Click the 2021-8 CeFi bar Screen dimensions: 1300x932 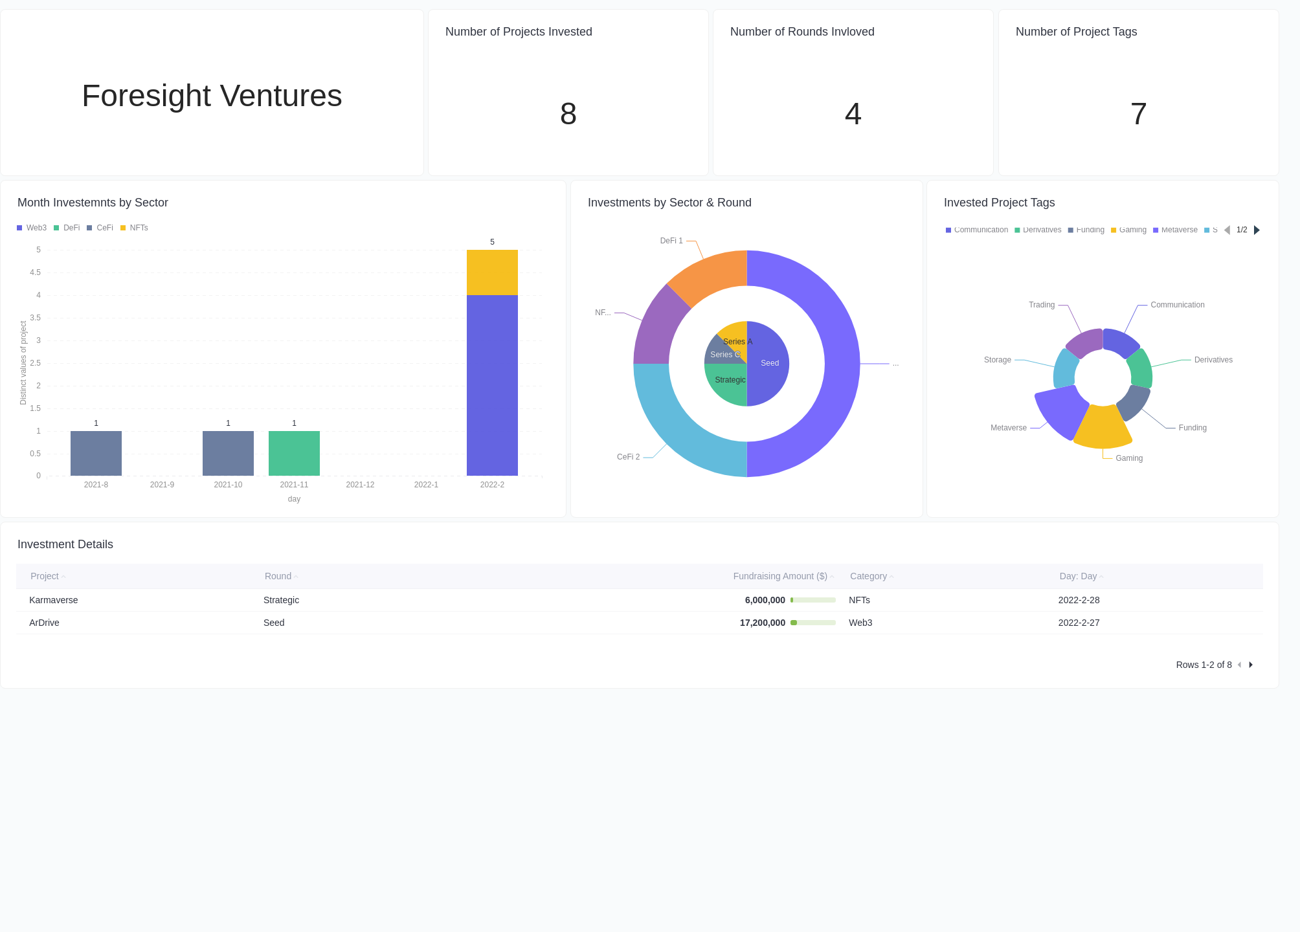pos(96,453)
